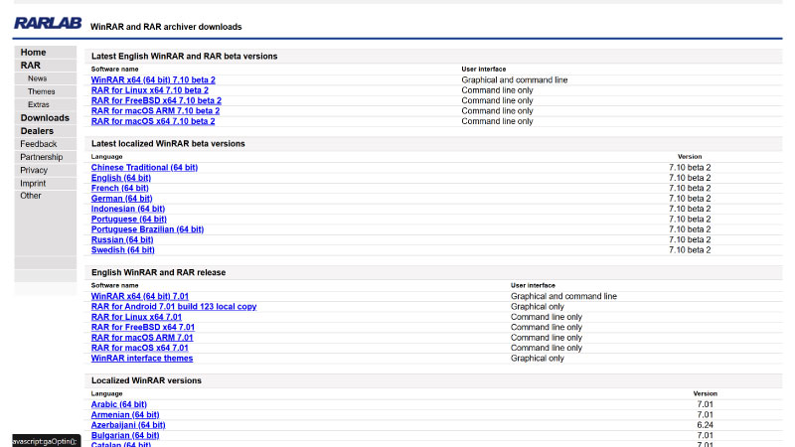795x447 pixels.
Task: Click 'Latest English WinRAR and RAR beta versions' heading
Action: point(185,57)
